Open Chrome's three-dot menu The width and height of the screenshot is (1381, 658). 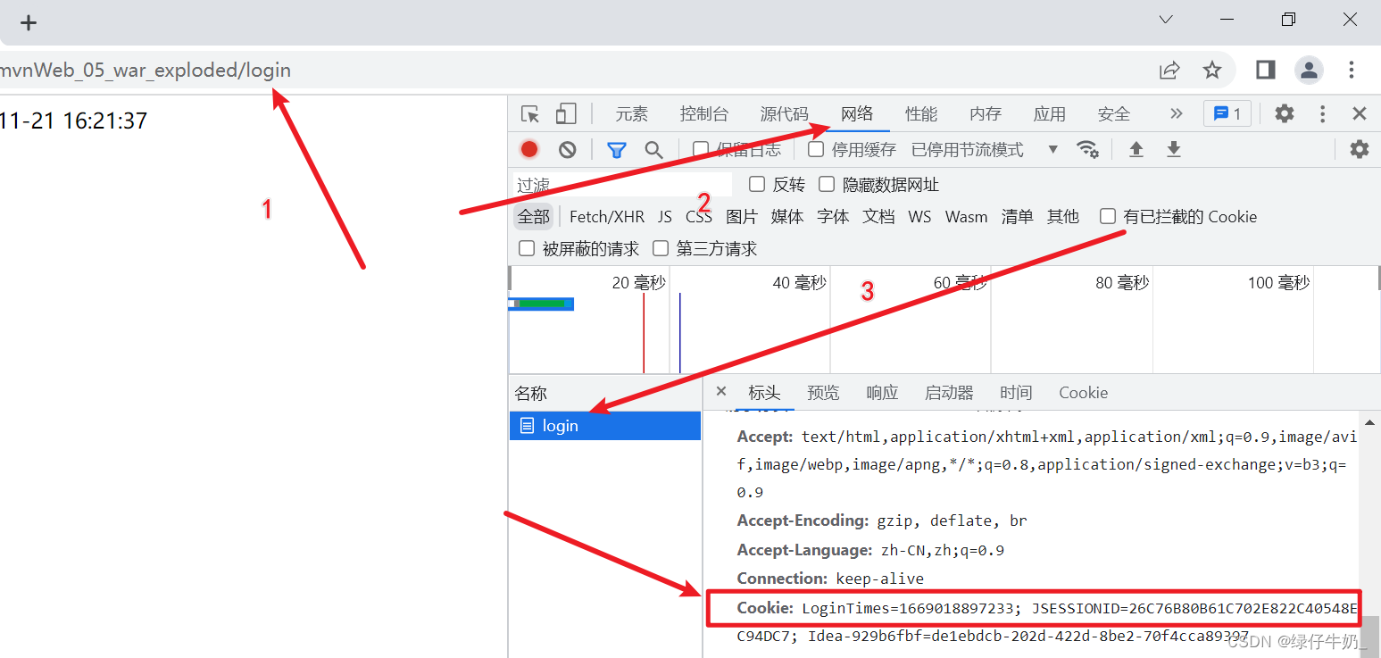[1352, 70]
